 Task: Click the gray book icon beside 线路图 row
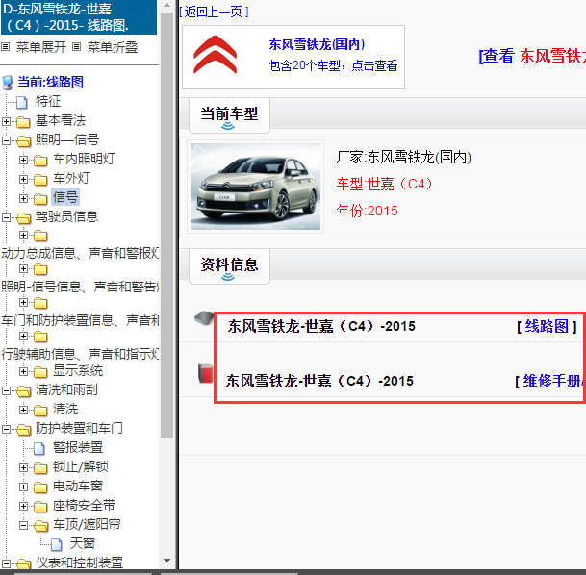click(x=204, y=318)
